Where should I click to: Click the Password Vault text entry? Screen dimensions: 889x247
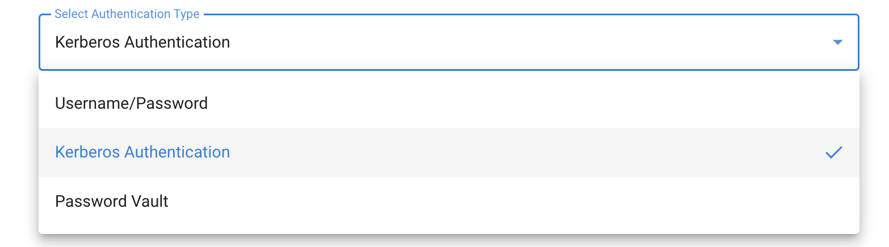(x=112, y=201)
